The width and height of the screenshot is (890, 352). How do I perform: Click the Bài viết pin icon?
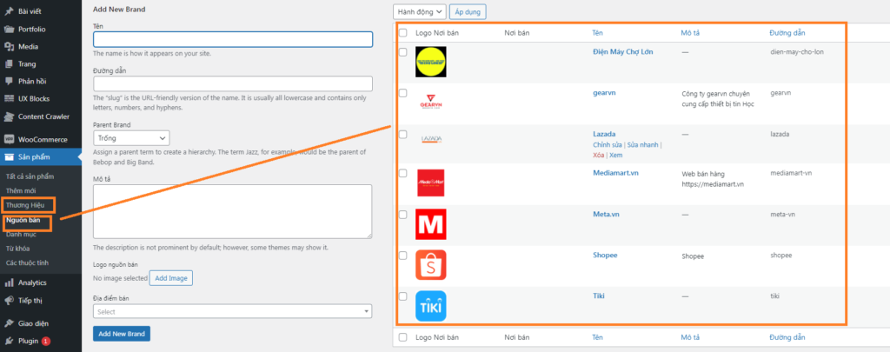(x=9, y=11)
